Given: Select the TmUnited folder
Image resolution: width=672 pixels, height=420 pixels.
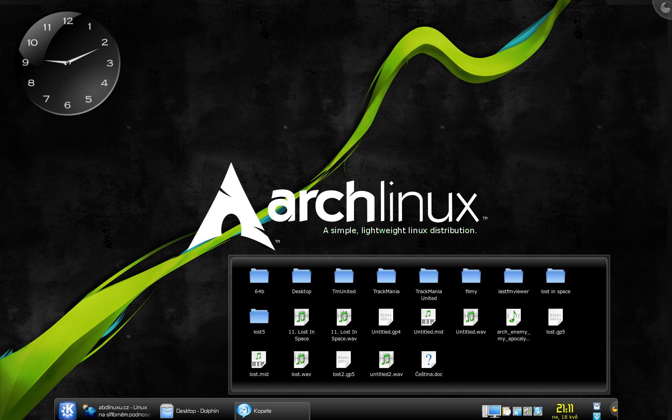Looking at the screenshot, I should tap(344, 281).
